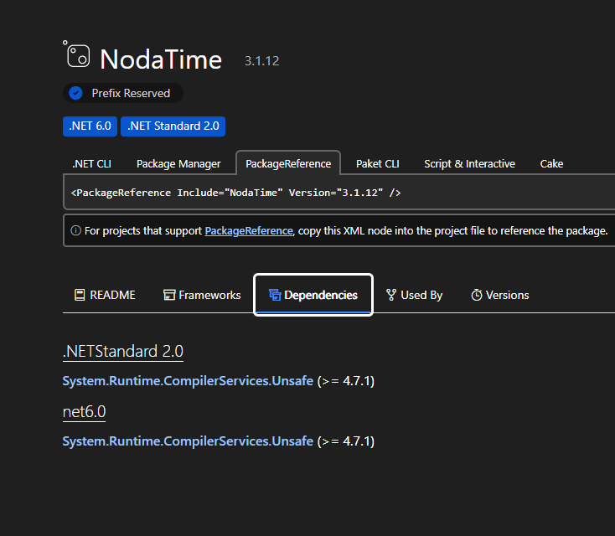Click the Versions clock icon
615x536 pixels.
(477, 295)
